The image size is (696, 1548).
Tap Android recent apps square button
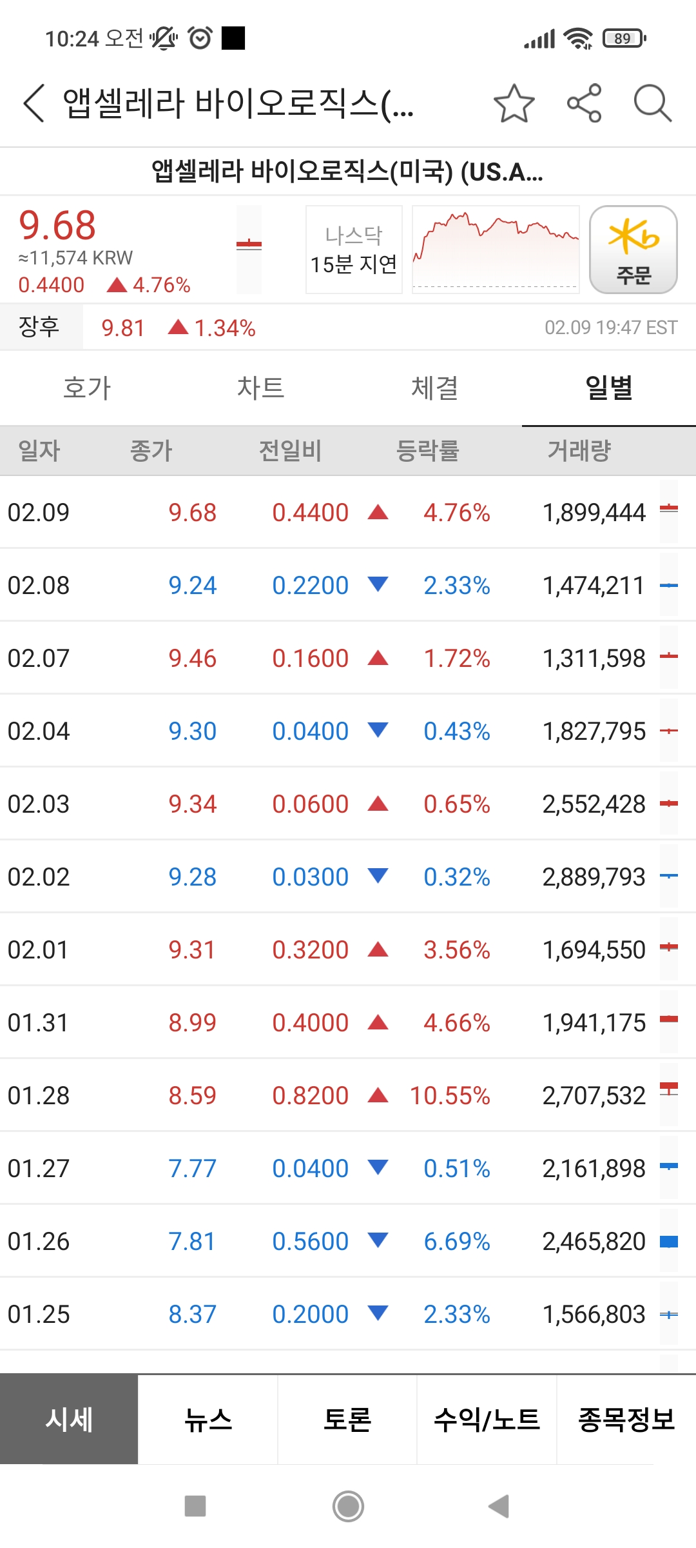pyautogui.click(x=195, y=1506)
